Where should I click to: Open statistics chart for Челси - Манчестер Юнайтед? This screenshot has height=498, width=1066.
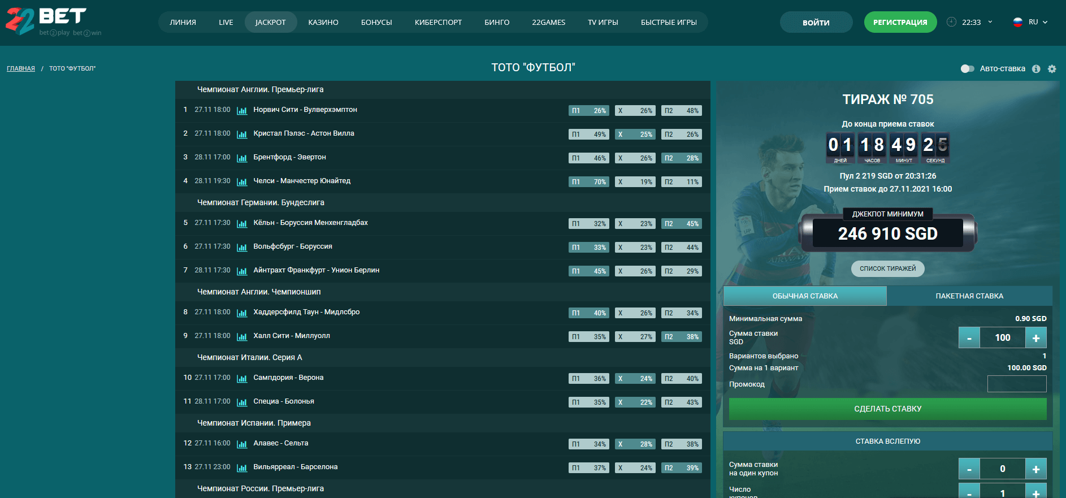coord(242,182)
